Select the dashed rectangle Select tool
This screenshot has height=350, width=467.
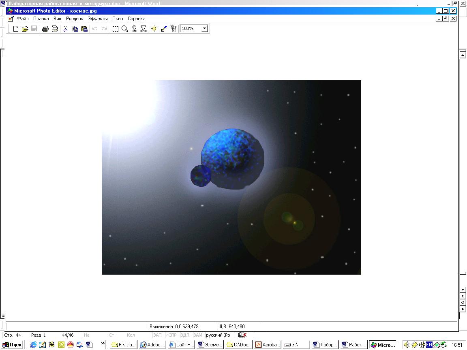[x=115, y=29]
